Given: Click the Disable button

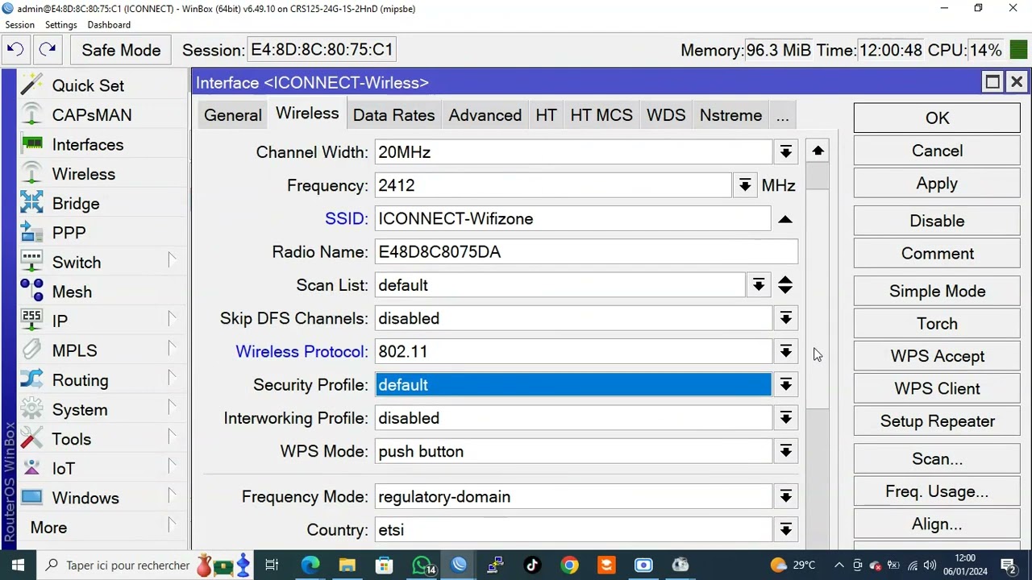Looking at the screenshot, I should click(937, 221).
